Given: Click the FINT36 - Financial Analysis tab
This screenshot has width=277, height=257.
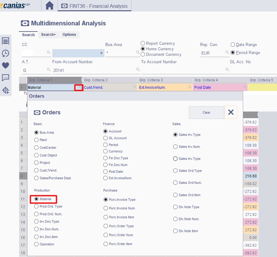Looking at the screenshot, I should [x=94, y=5].
